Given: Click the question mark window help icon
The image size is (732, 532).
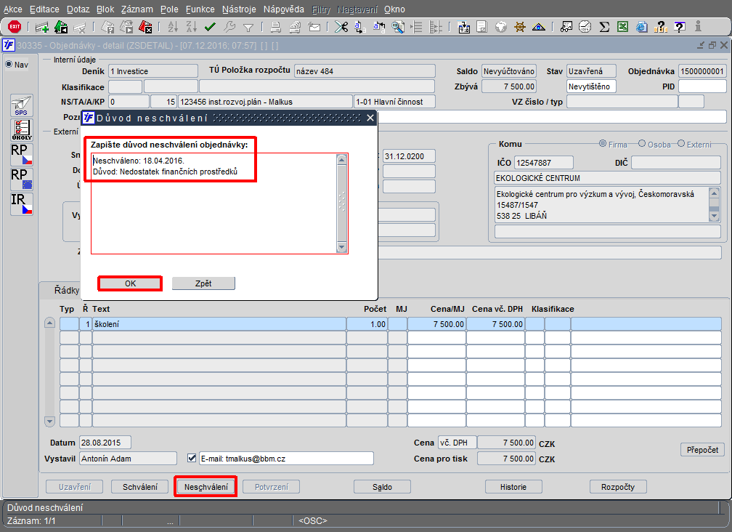Looking at the screenshot, I should click(680, 27).
